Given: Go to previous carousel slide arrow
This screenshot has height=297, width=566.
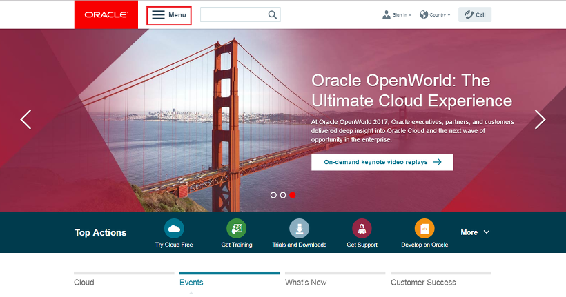Looking at the screenshot, I should 26,120.
